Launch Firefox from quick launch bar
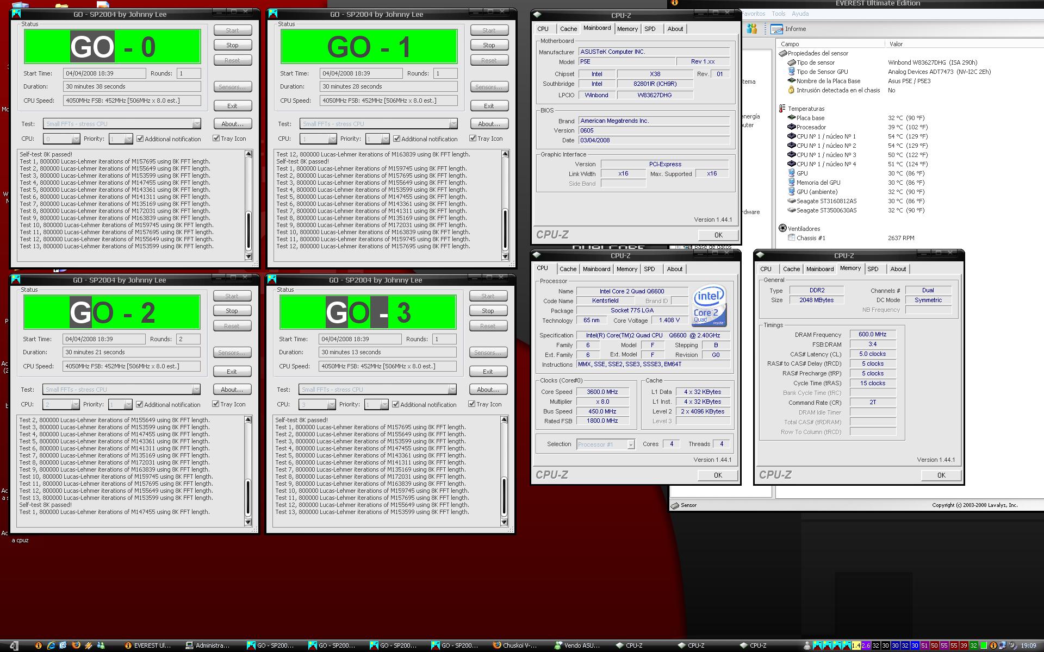1044x652 pixels. [x=76, y=645]
